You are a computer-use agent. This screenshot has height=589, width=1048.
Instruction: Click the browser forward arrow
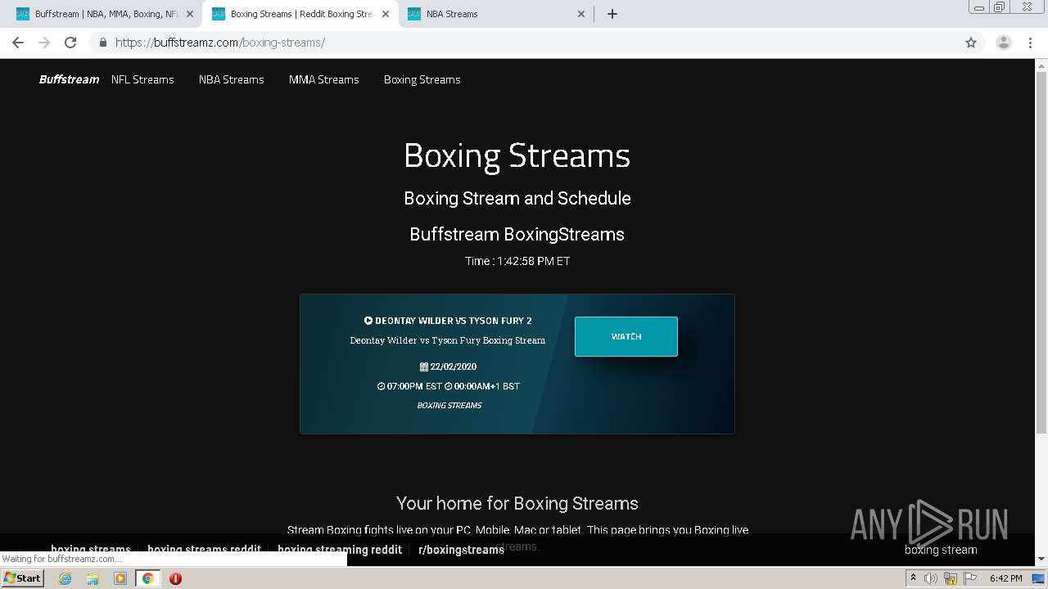44,43
